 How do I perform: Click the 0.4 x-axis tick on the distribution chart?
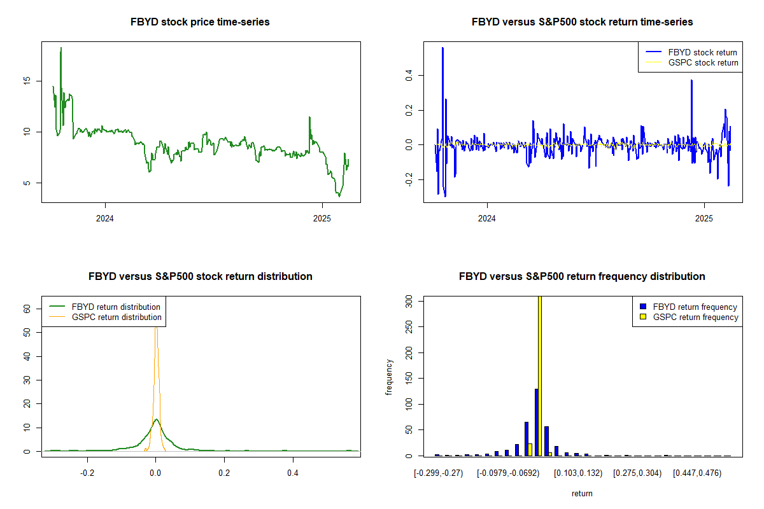pos(292,473)
